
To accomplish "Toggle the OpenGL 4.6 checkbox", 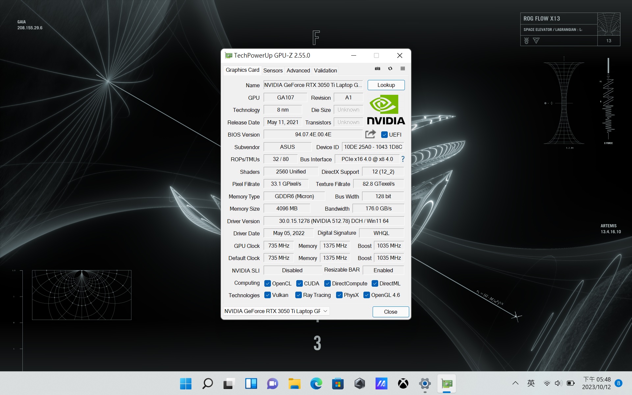I will pyautogui.click(x=367, y=295).
